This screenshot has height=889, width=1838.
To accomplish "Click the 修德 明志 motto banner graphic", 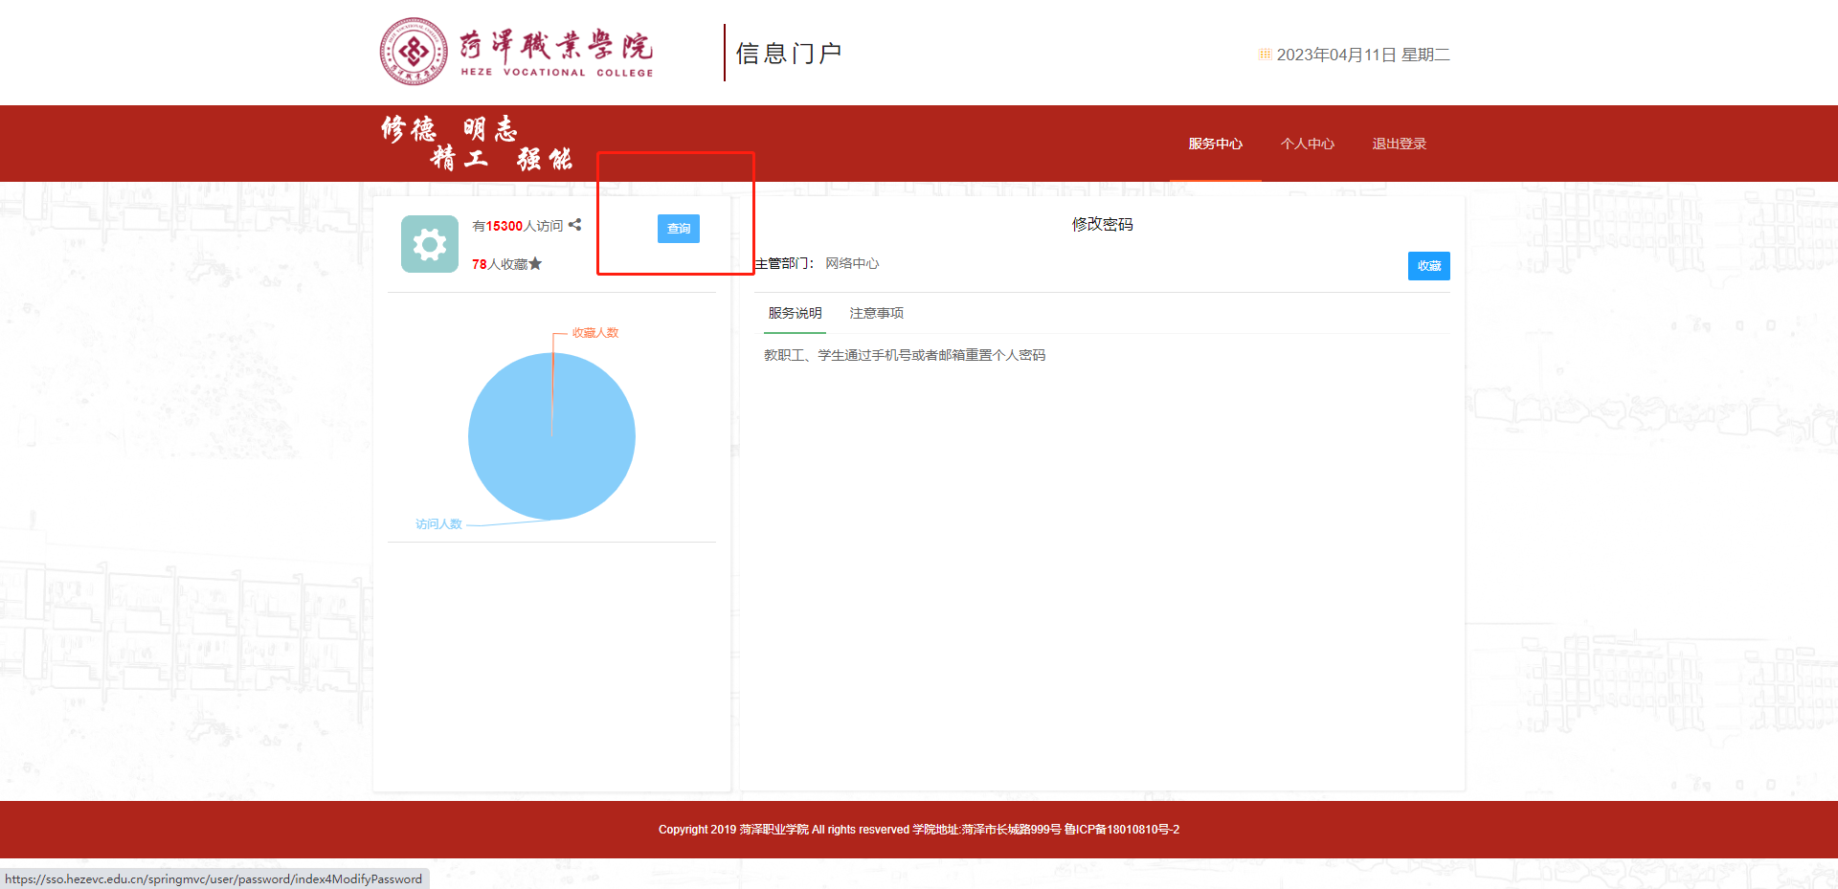I will pyautogui.click(x=476, y=144).
